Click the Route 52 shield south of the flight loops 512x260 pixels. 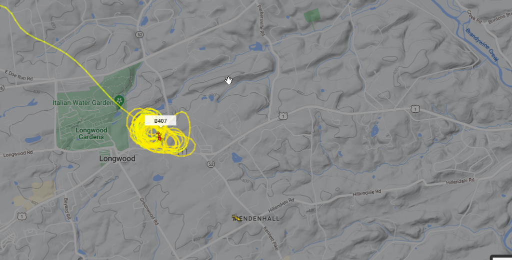211,164
